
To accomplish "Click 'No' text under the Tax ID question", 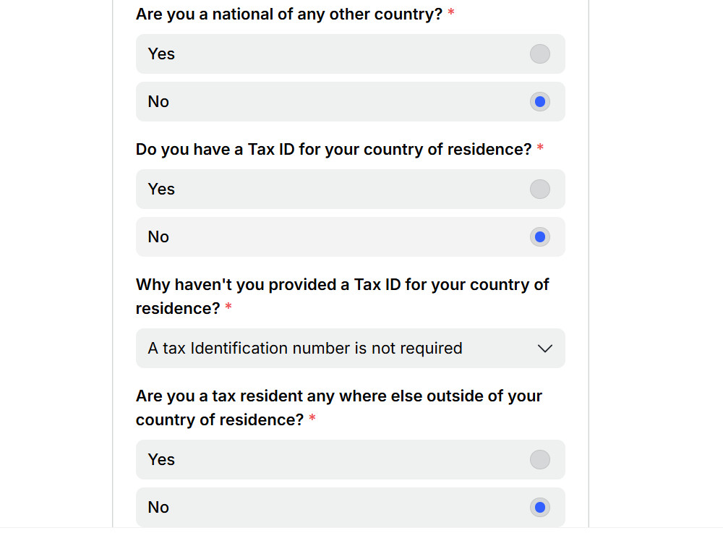I will click(158, 237).
